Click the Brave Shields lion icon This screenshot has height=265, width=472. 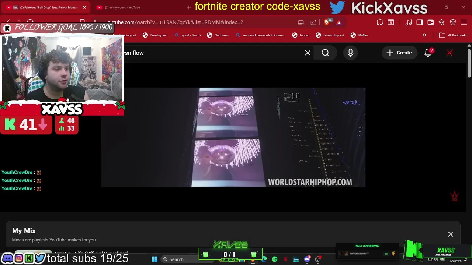pos(327,22)
